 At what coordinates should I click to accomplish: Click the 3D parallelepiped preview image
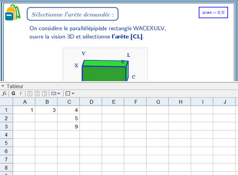tap(105, 64)
